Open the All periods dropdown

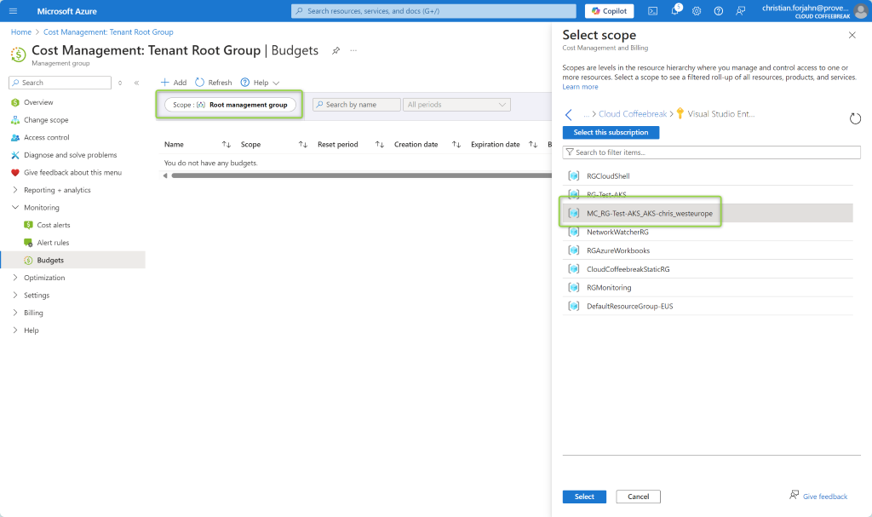(x=456, y=105)
